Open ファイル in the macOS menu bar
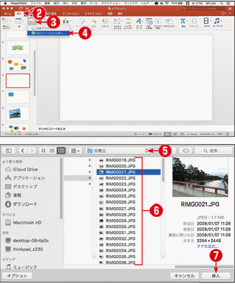235x284 pixels. [x=35, y=3]
